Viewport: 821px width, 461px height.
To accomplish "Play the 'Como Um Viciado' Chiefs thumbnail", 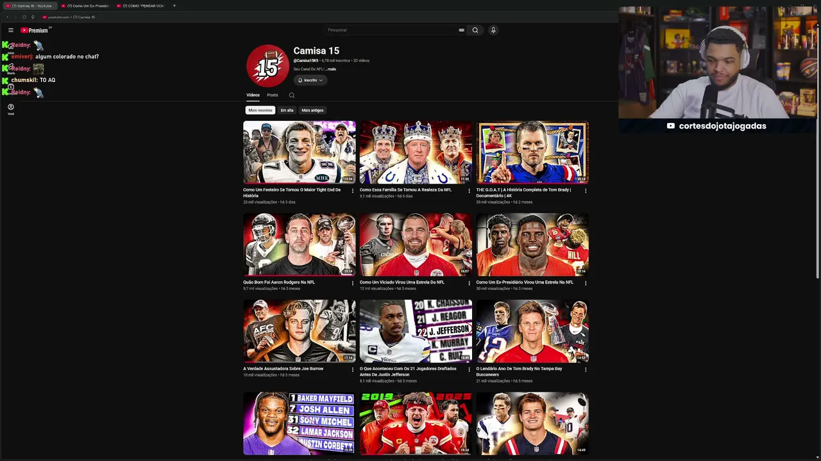I will pyautogui.click(x=416, y=245).
